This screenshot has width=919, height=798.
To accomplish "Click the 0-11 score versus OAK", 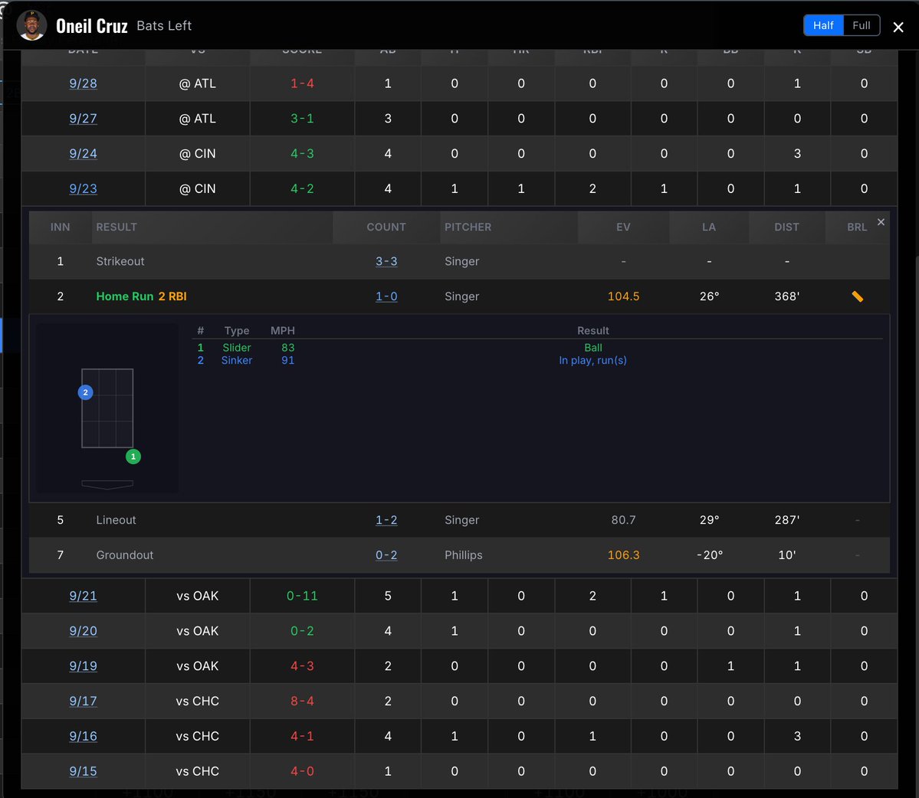I will coord(302,595).
